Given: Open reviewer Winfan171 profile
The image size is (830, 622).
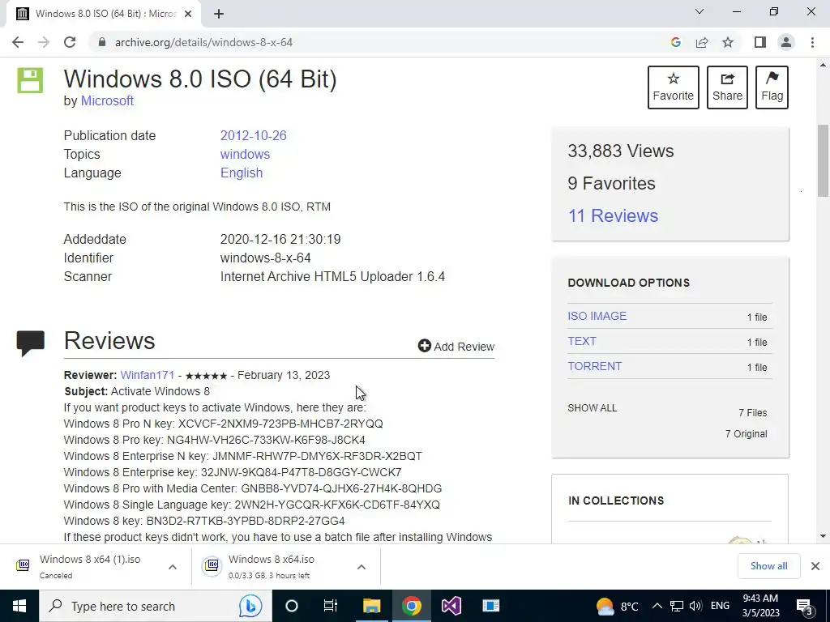Looking at the screenshot, I should pos(148,375).
